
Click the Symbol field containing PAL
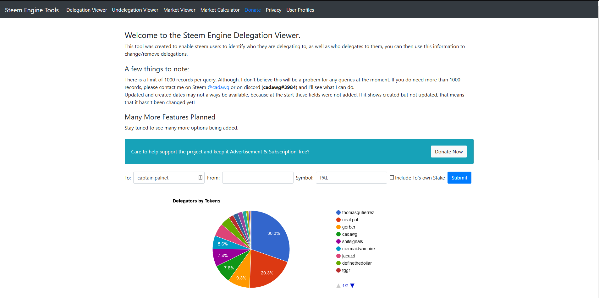351,178
